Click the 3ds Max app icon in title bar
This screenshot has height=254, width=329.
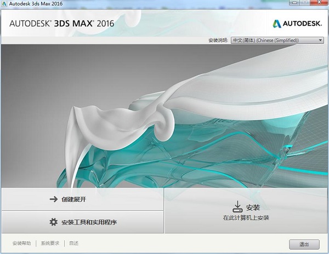(5, 4)
